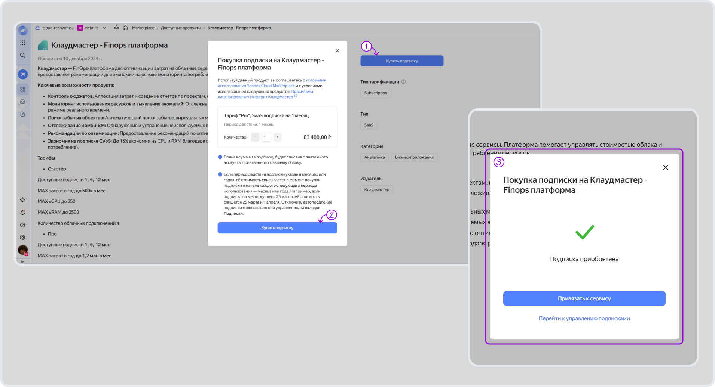Click Купить подписку in the purchase dialog
Image resolution: width=715 pixels, height=387 pixels.
277,228
